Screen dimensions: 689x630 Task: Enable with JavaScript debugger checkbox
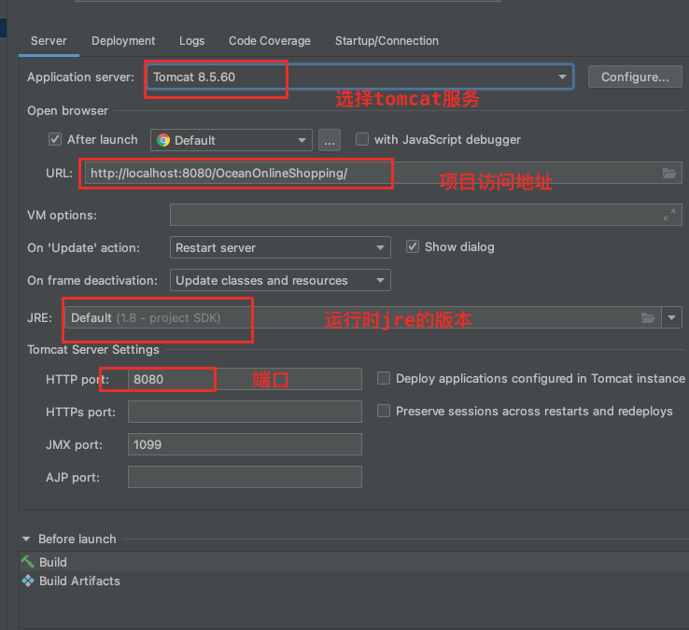tap(362, 140)
